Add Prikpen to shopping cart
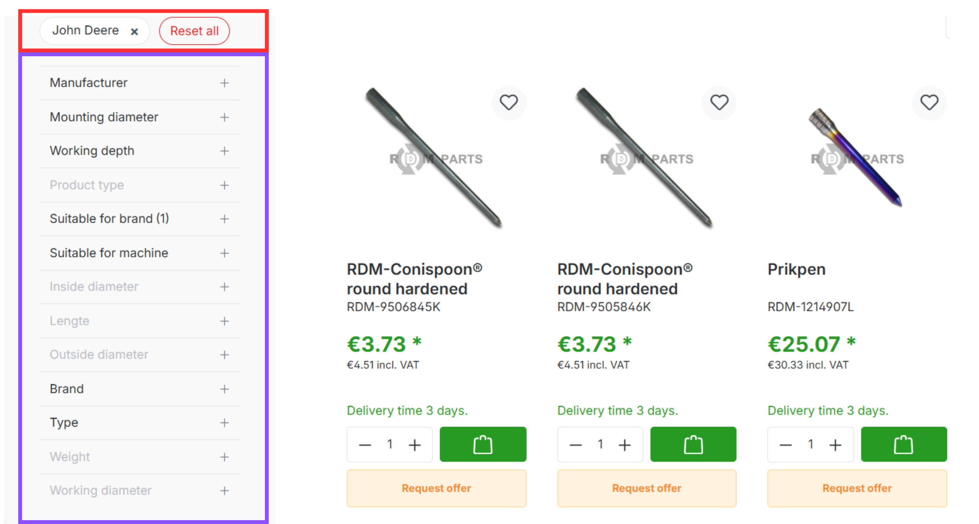 [x=903, y=445]
